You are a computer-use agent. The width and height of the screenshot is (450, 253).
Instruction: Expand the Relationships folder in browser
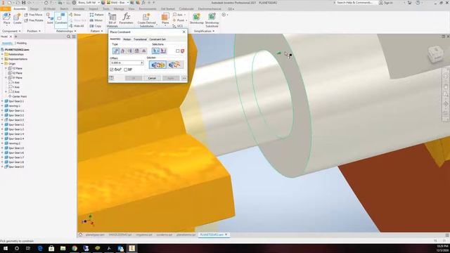(x=2, y=54)
